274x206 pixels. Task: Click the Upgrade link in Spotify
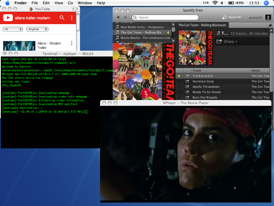click(235, 17)
